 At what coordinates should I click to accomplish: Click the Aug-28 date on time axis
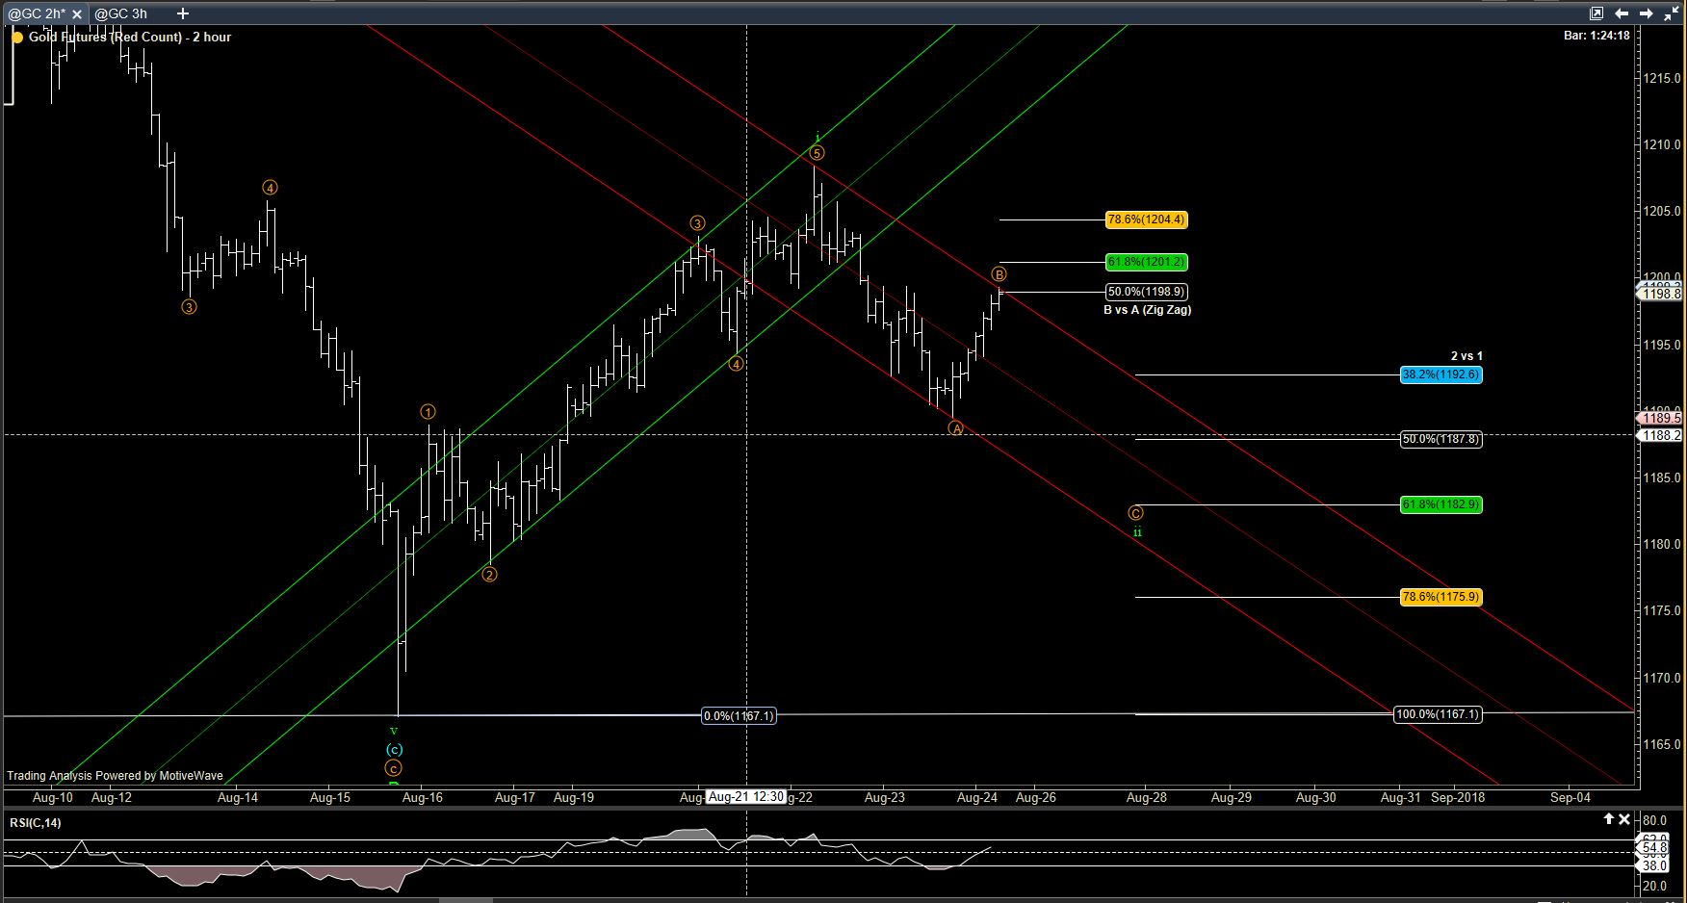[x=1147, y=797]
